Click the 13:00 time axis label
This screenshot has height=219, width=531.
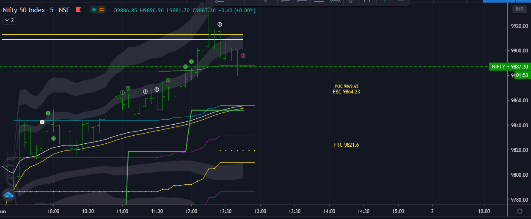(260, 211)
